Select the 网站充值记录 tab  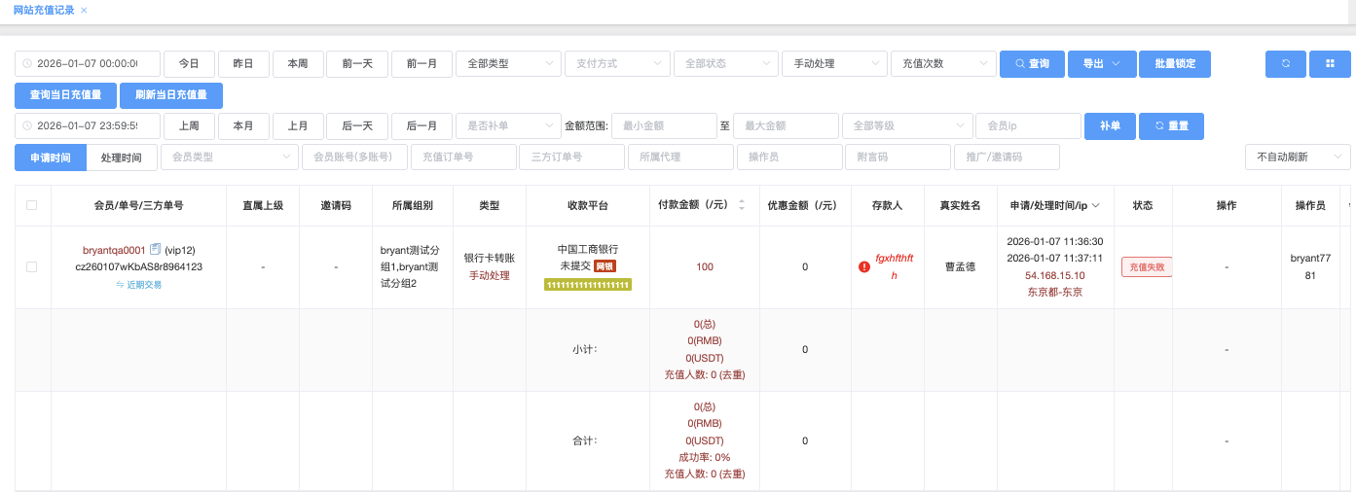[44, 10]
